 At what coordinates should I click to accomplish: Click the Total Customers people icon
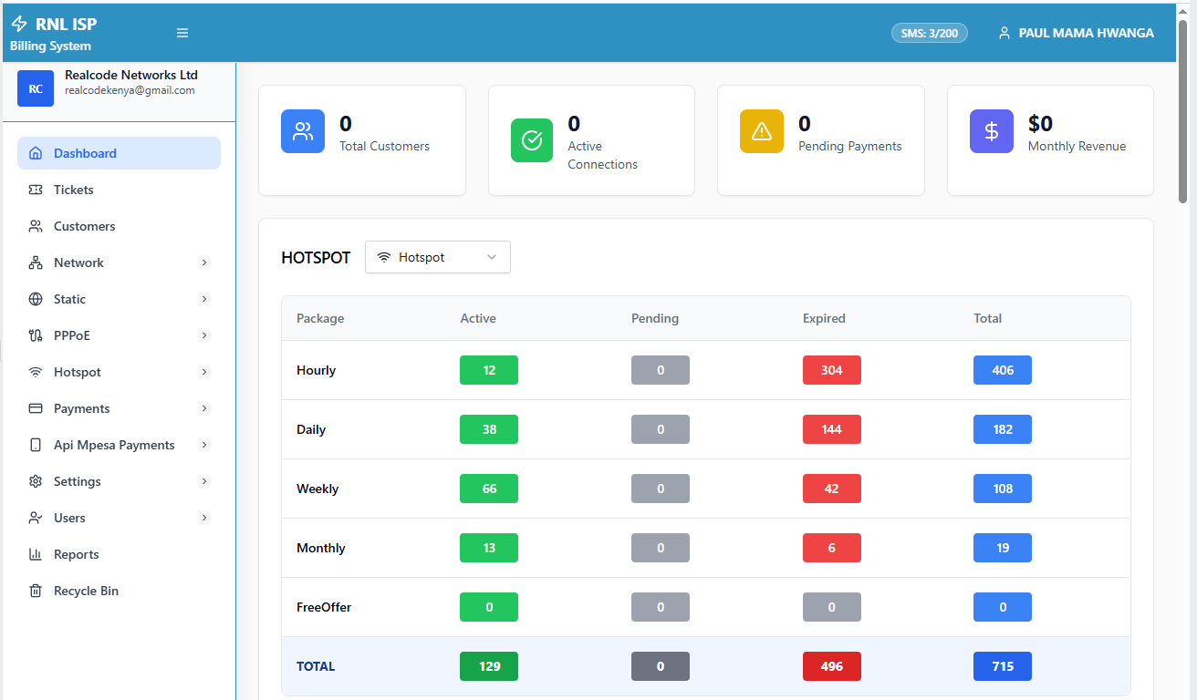[x=303, y=131]
